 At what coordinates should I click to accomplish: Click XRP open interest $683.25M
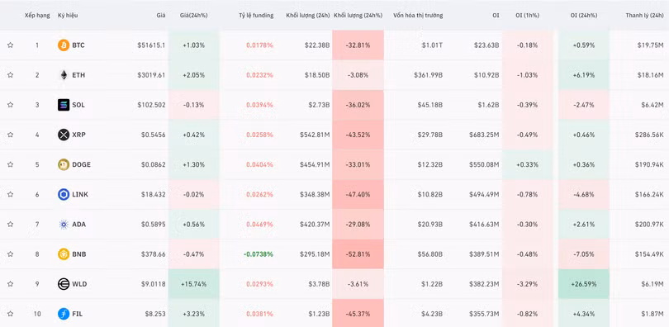[x=484, y=135]
